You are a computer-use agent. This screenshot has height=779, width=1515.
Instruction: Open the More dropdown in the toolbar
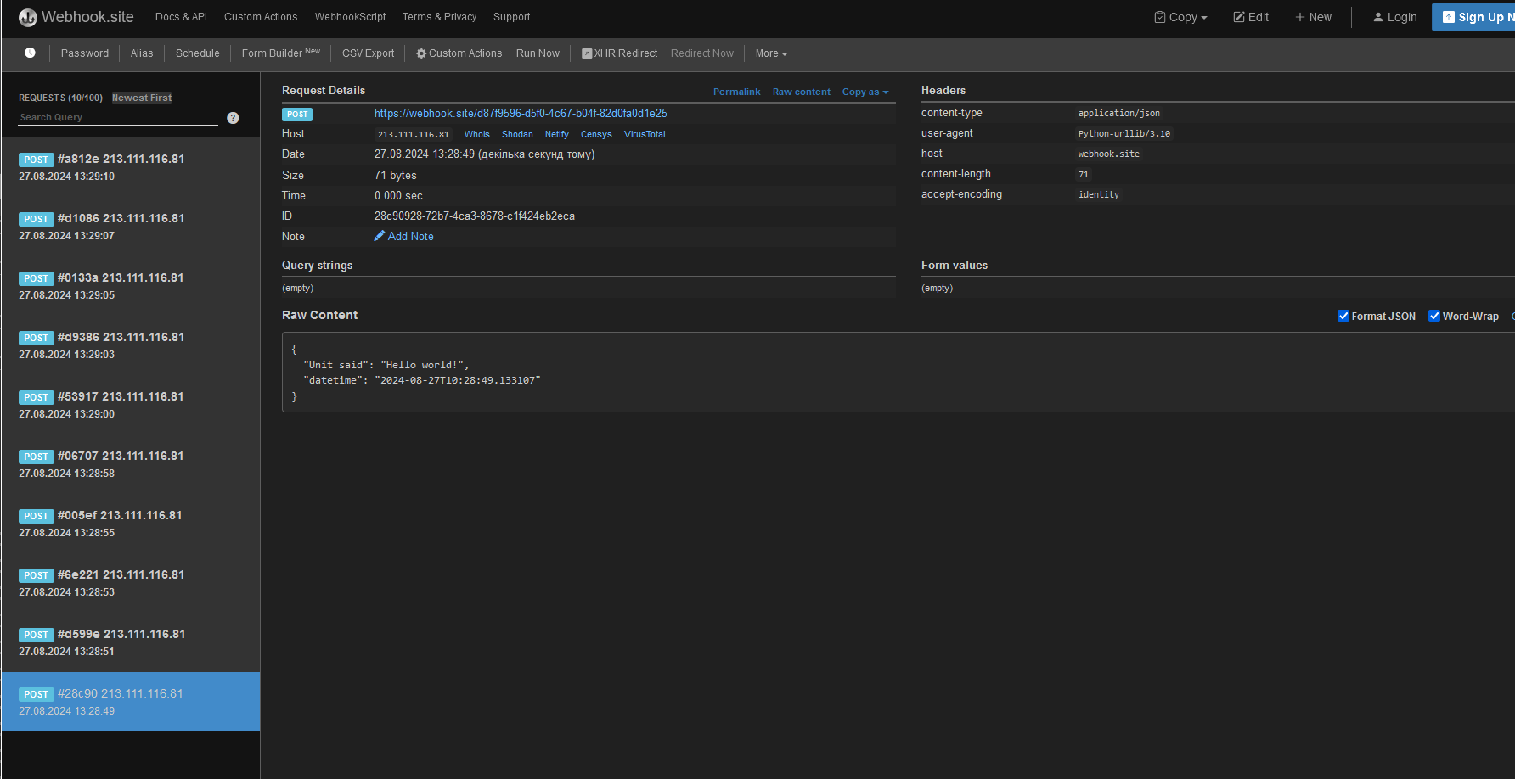(x=770, y=53)
